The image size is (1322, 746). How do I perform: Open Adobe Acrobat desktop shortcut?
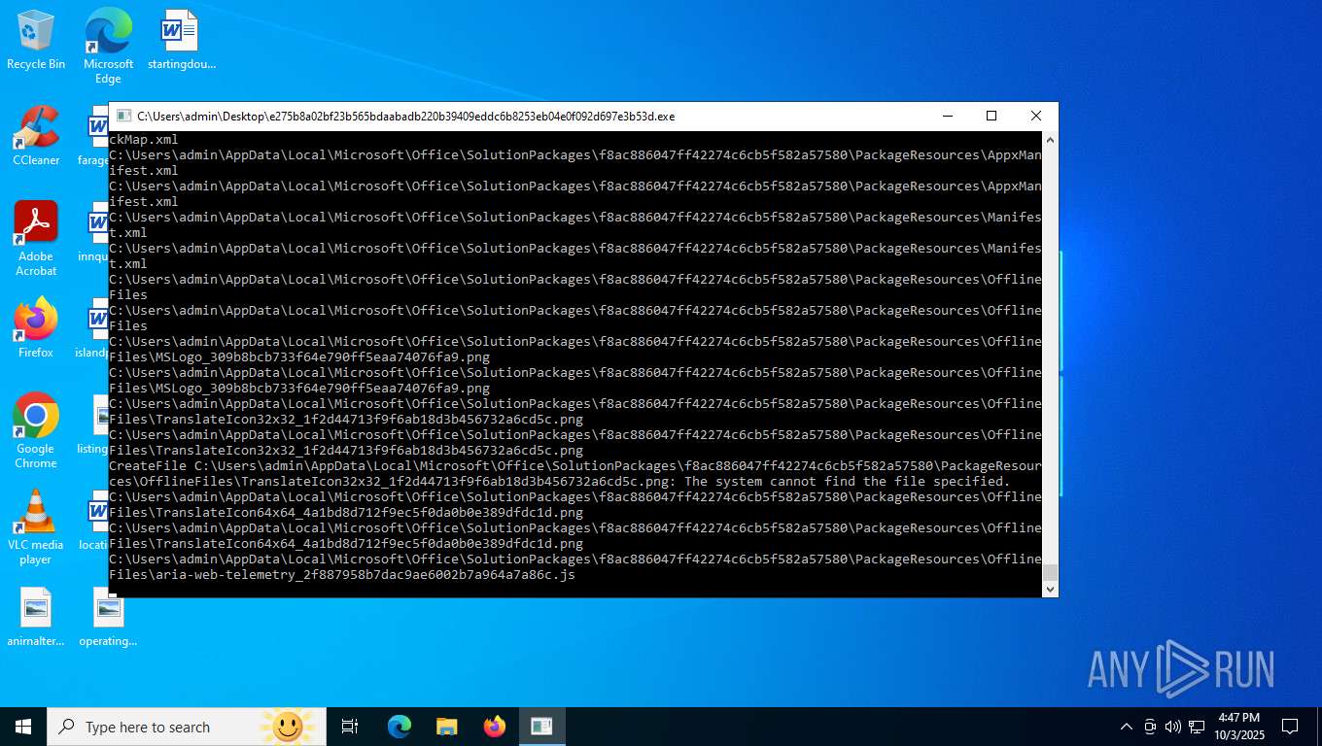click(x=36, y=239)
